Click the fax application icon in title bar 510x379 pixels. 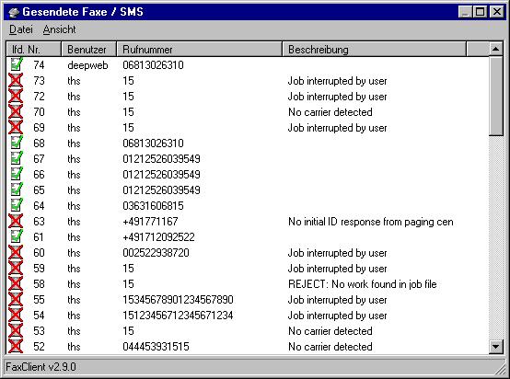tap(14, 12)
